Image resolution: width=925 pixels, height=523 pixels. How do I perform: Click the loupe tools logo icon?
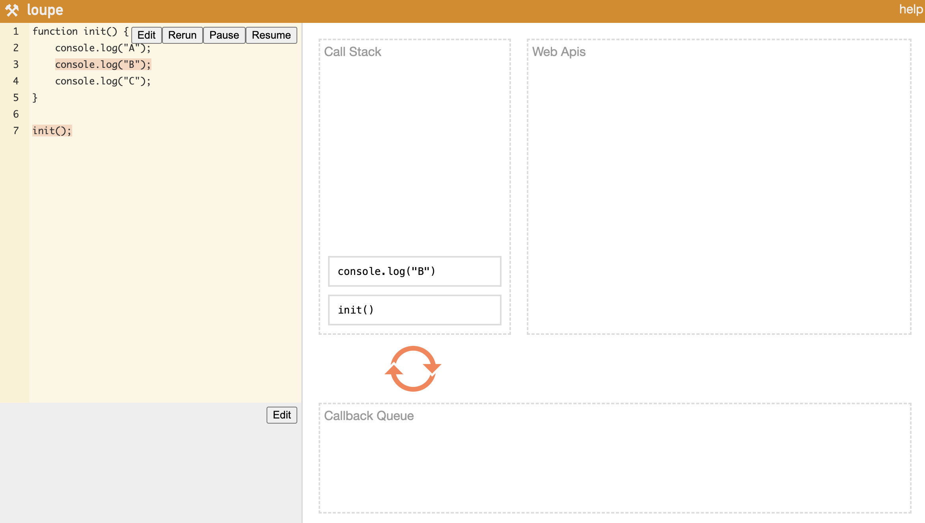[12, 10]
